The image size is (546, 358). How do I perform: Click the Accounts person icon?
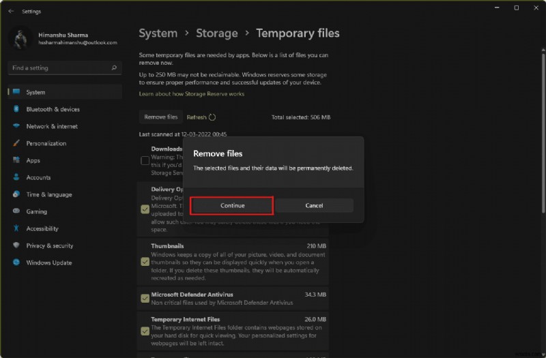[16, 177]
